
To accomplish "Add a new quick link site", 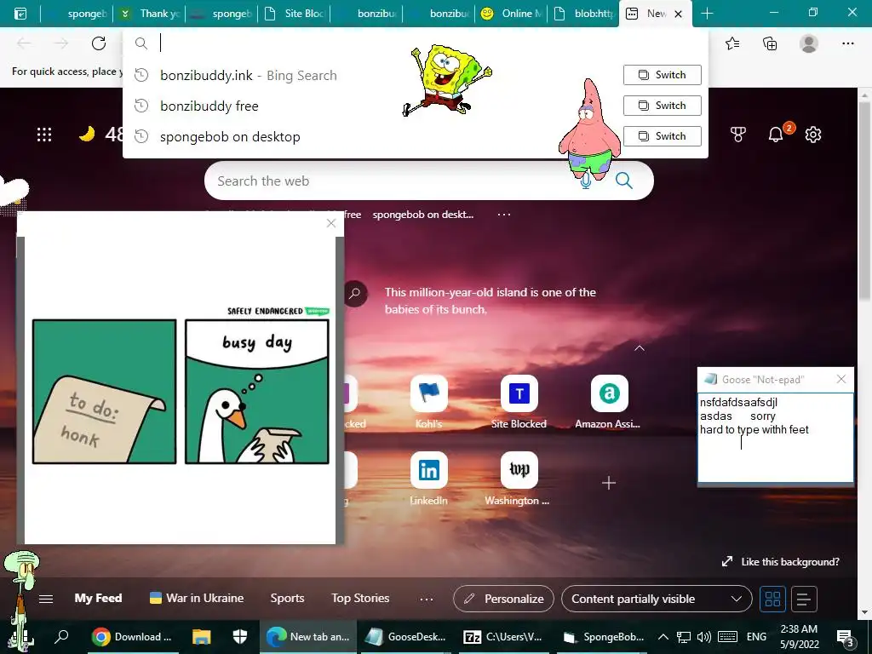I will (609, 483).
